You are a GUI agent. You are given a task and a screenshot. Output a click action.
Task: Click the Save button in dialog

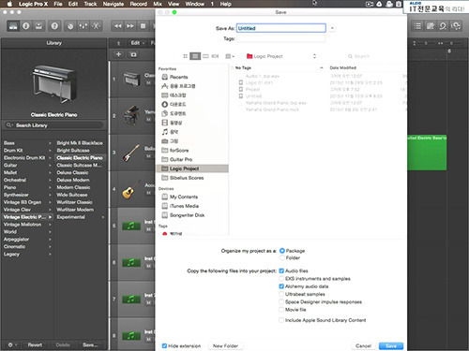[391, 345]
